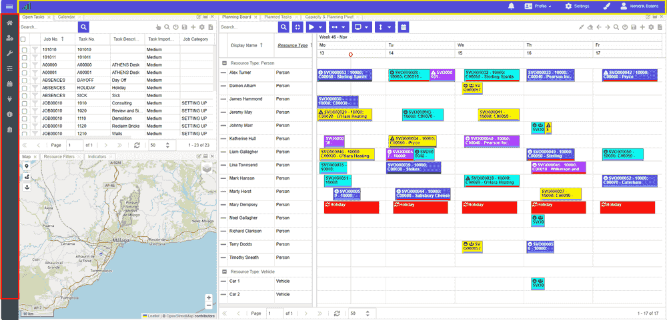Zoom in on the map with plus
The width and height of the screenshot is (667, 320).
(x=209, y=298)
